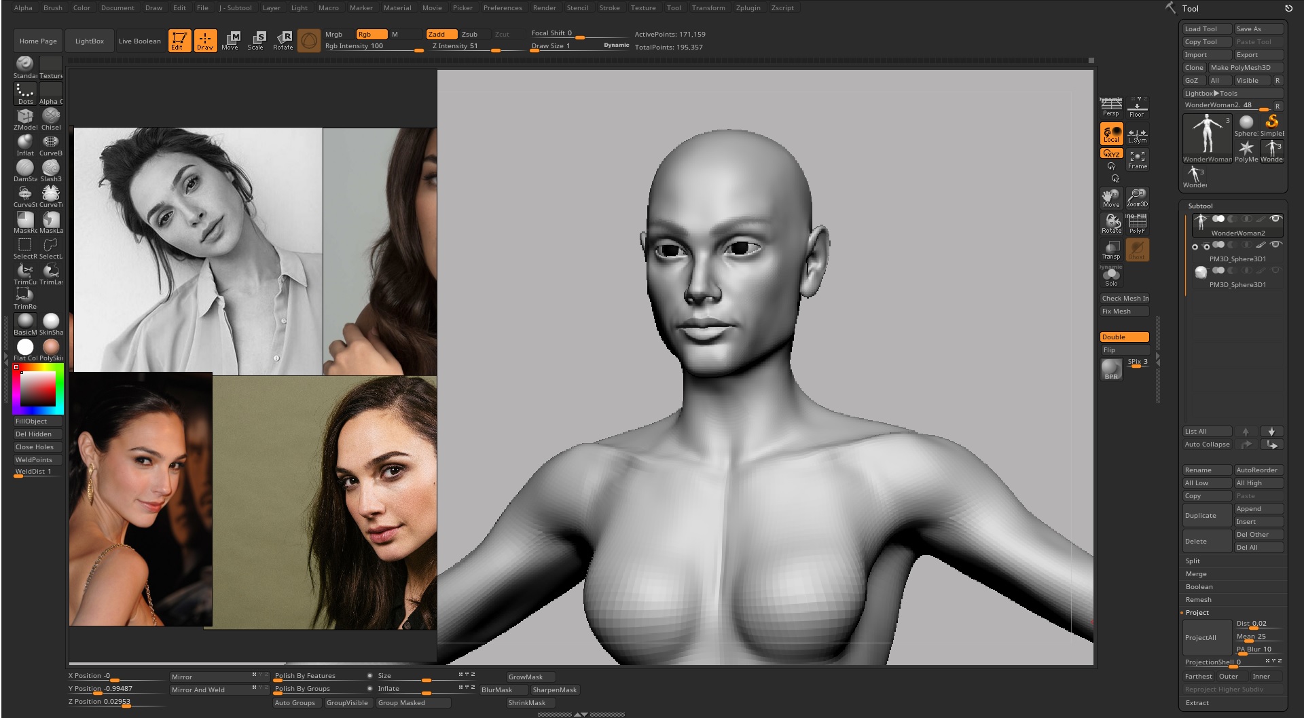Pick a color in the color picker square
This screenshot has height=718, width=1304.
(x=37, y=389)
